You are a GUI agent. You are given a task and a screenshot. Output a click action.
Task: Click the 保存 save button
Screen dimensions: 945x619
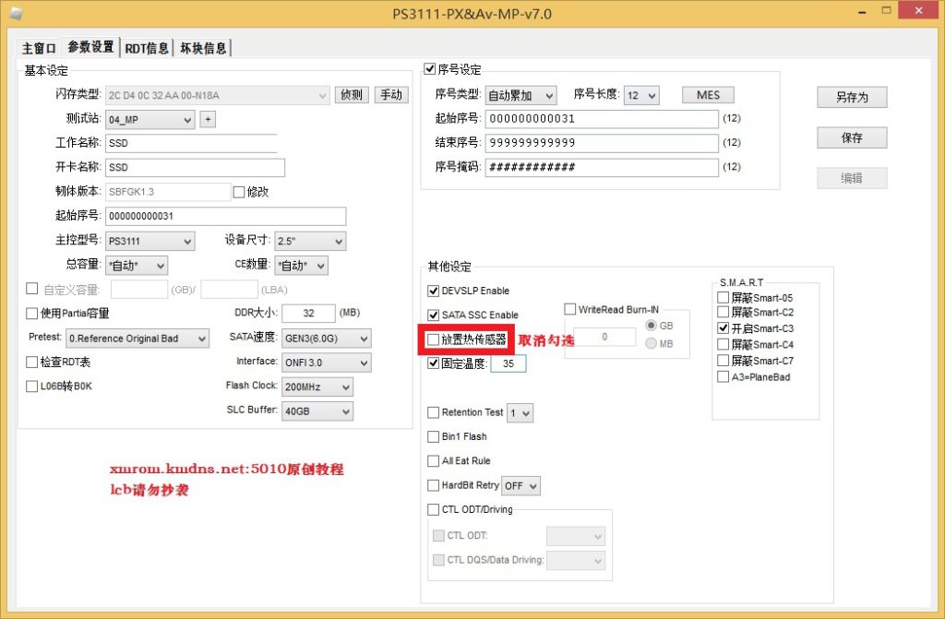(x=851, y=137)
